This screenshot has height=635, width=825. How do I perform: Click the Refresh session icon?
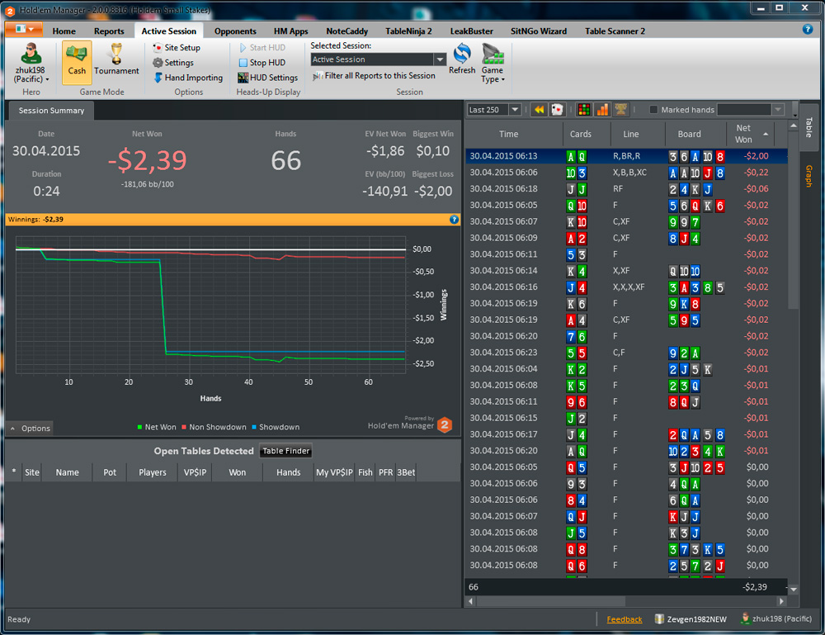(462, 59)
